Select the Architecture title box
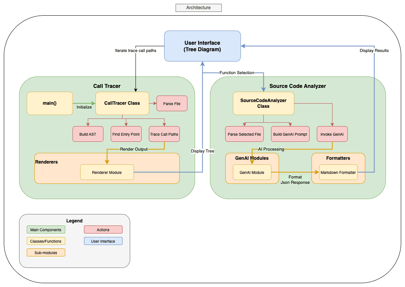Viewport: 405px width, 287px height. 198,8
